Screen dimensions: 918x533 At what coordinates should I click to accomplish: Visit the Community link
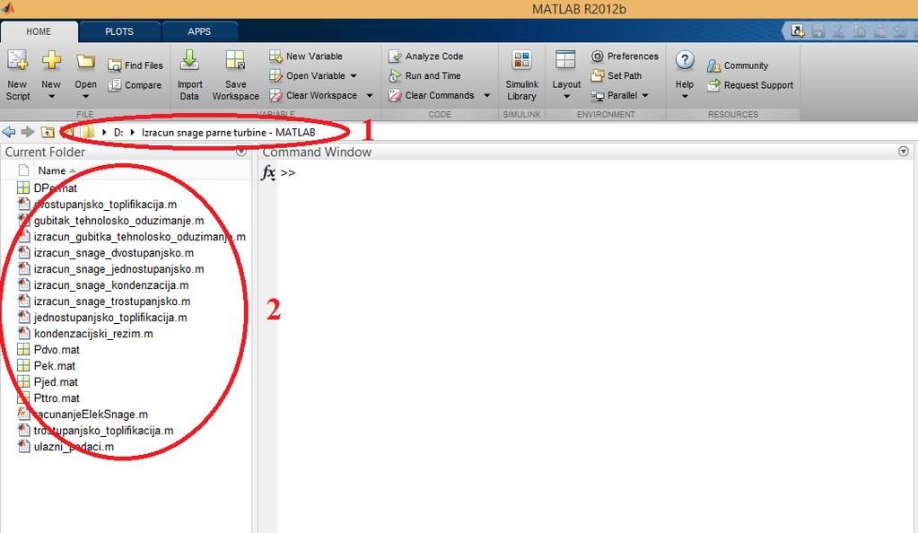click(738, 66)
